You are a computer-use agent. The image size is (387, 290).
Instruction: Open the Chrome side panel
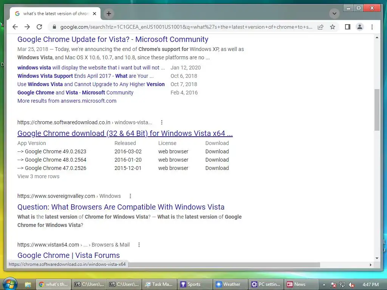click(348, 27)
